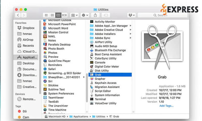
Task: Click Utilities in the path bar
Action: tap(99, 116)
